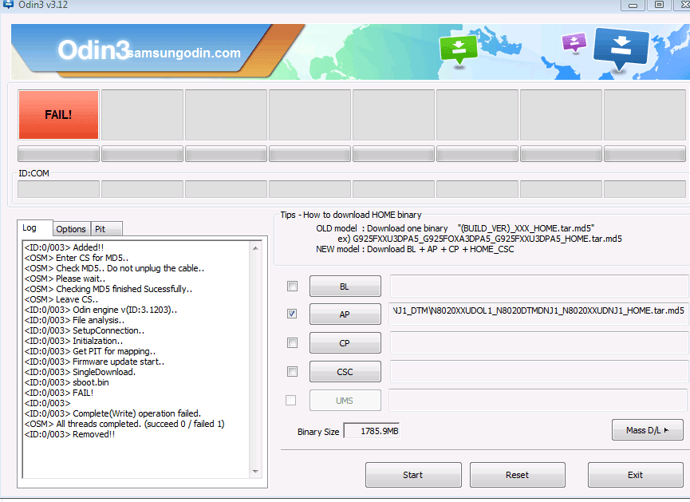Toggle the CSC file checkbox

click(292, 372)
